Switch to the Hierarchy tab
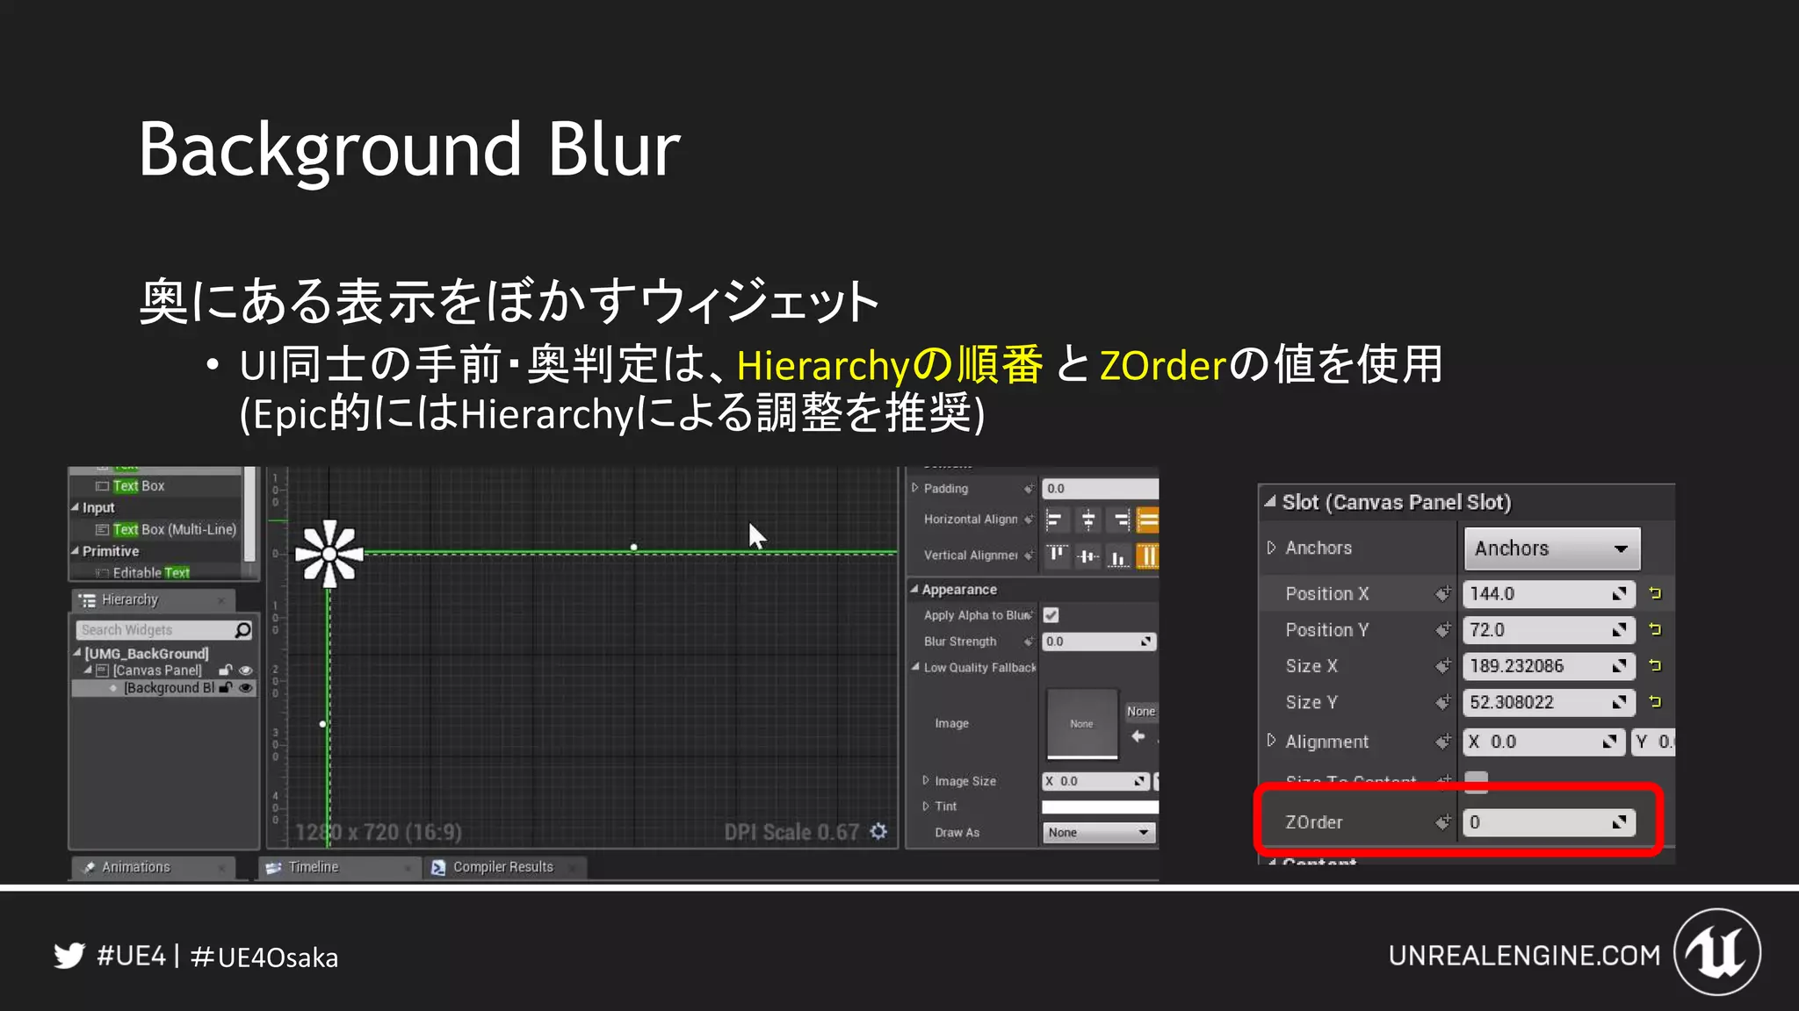The image size is (1799, 1011). coord(154,599)
